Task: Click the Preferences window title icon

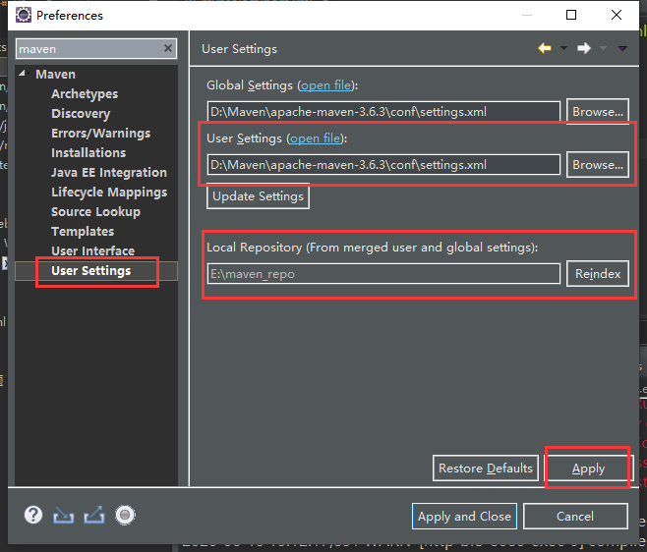Action: pyautogui.click(x=24, y=15)
